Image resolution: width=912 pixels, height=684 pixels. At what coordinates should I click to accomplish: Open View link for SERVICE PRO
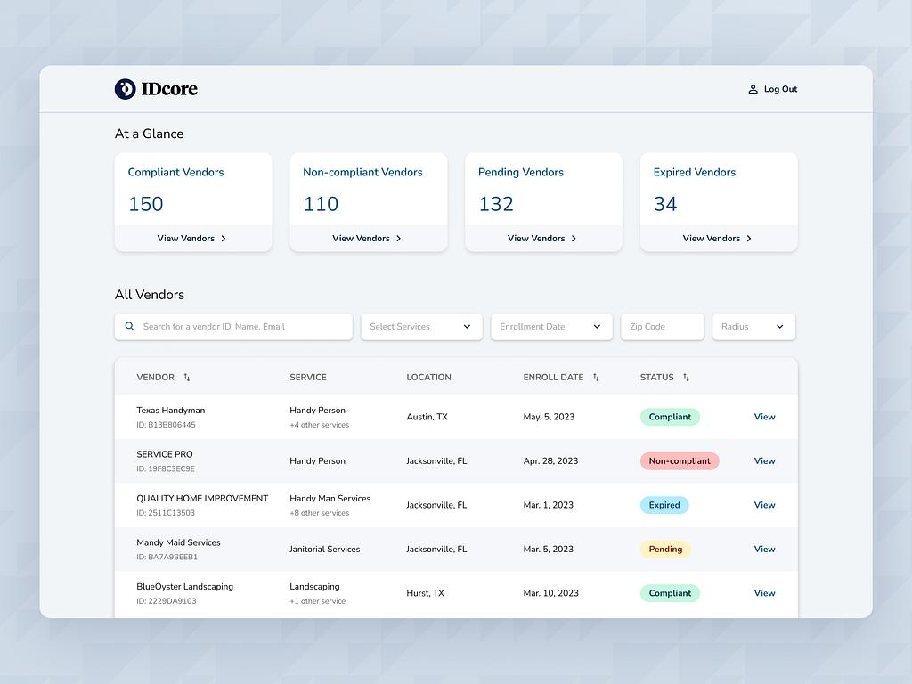point(764,461)
